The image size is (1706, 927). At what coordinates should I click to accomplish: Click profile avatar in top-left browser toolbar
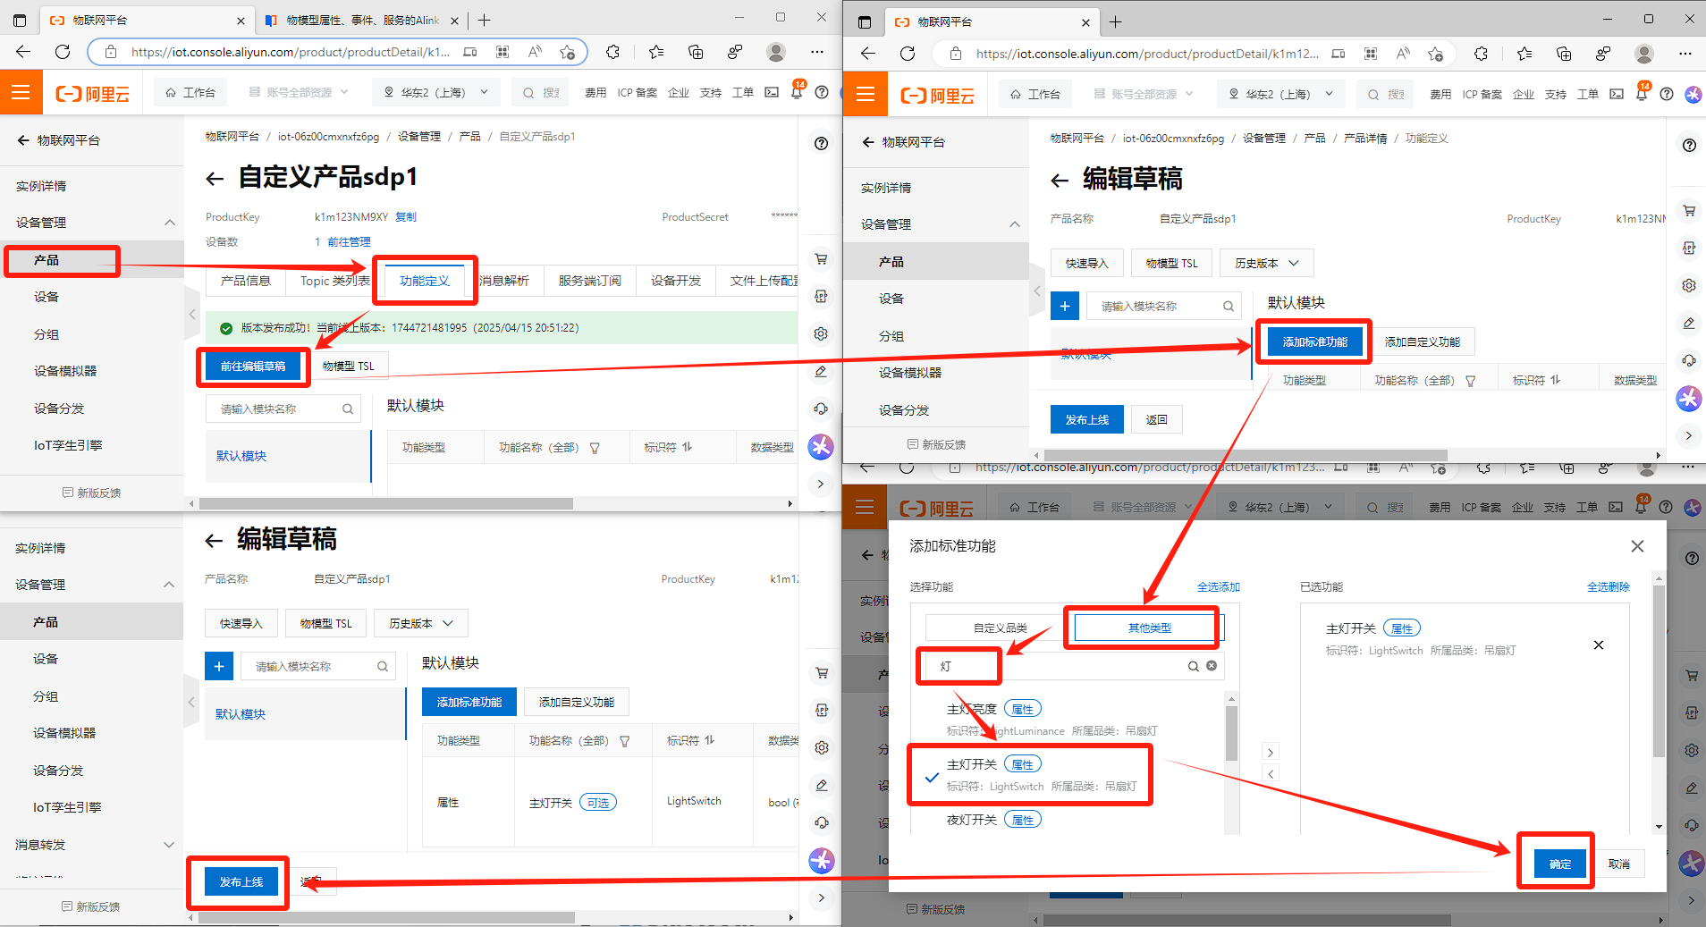(x=776, y=52)
